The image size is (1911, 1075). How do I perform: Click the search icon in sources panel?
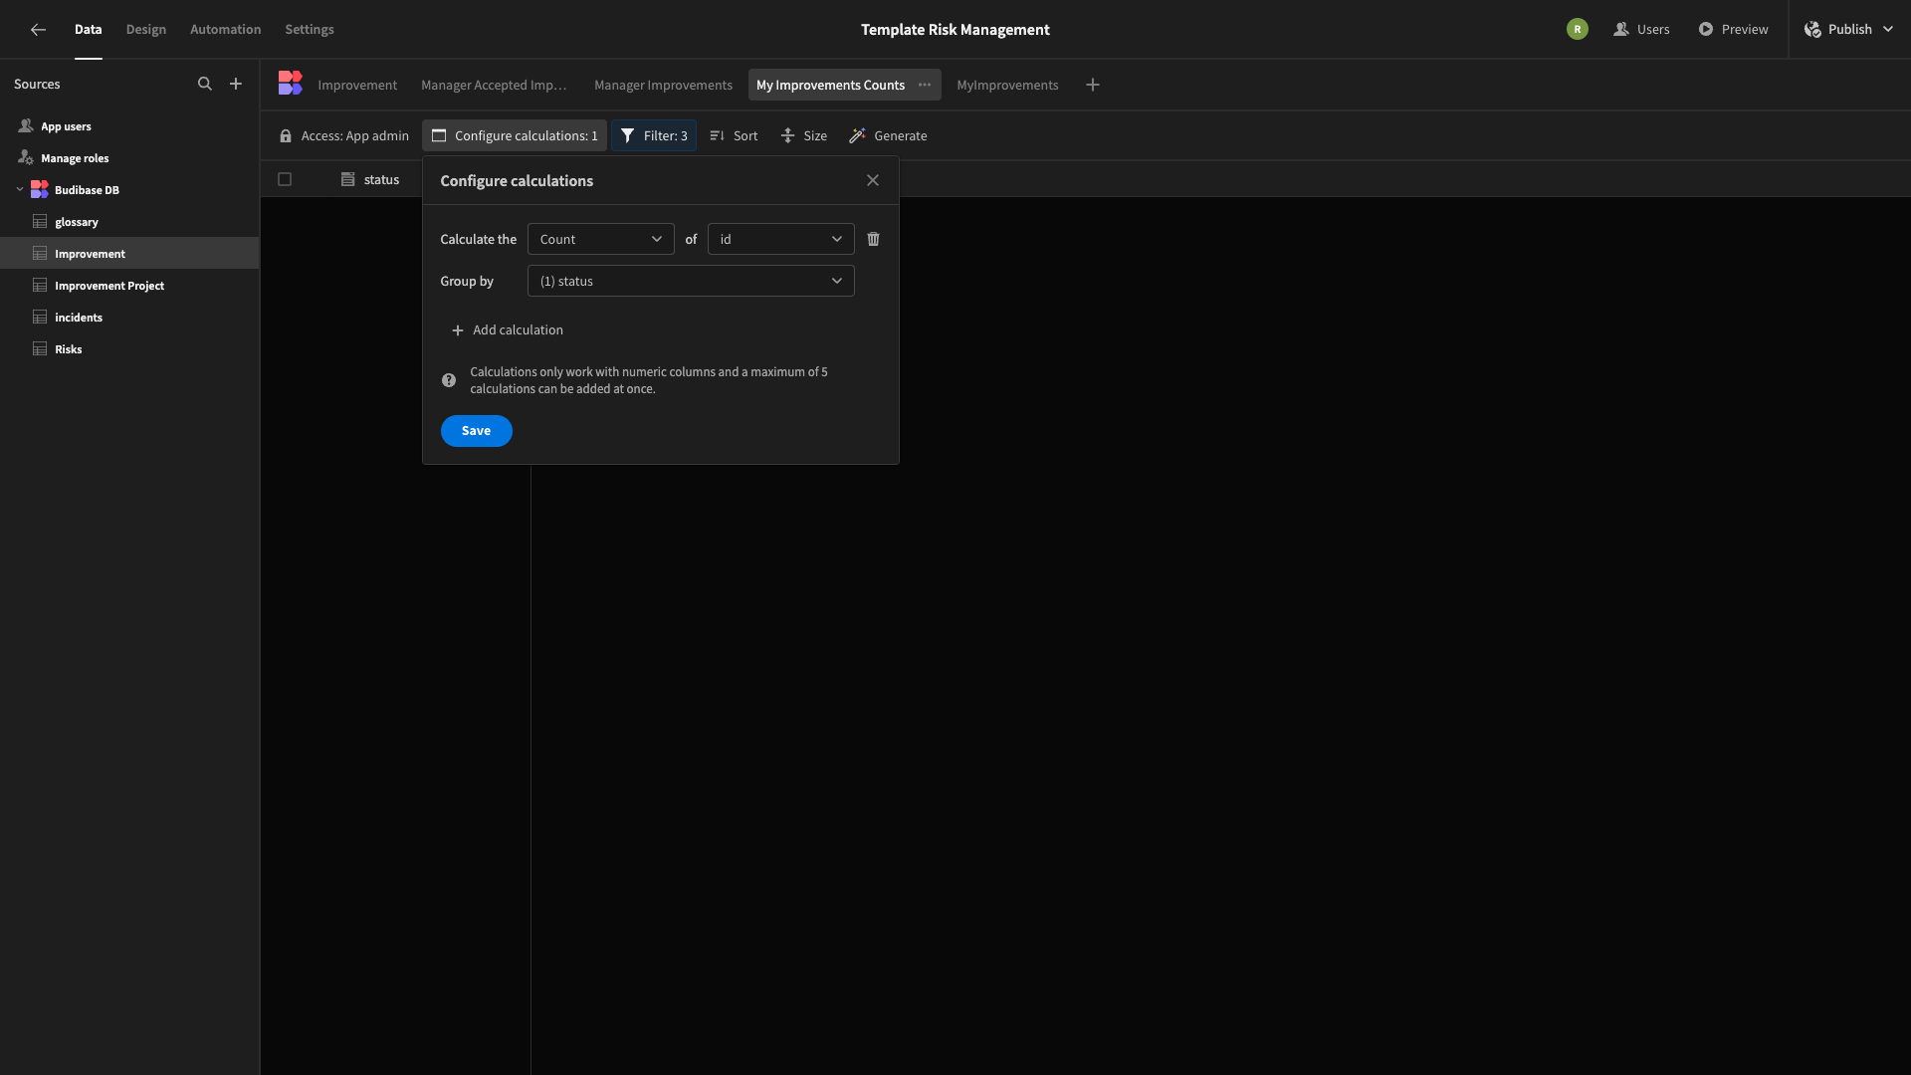tap(205, 84)
